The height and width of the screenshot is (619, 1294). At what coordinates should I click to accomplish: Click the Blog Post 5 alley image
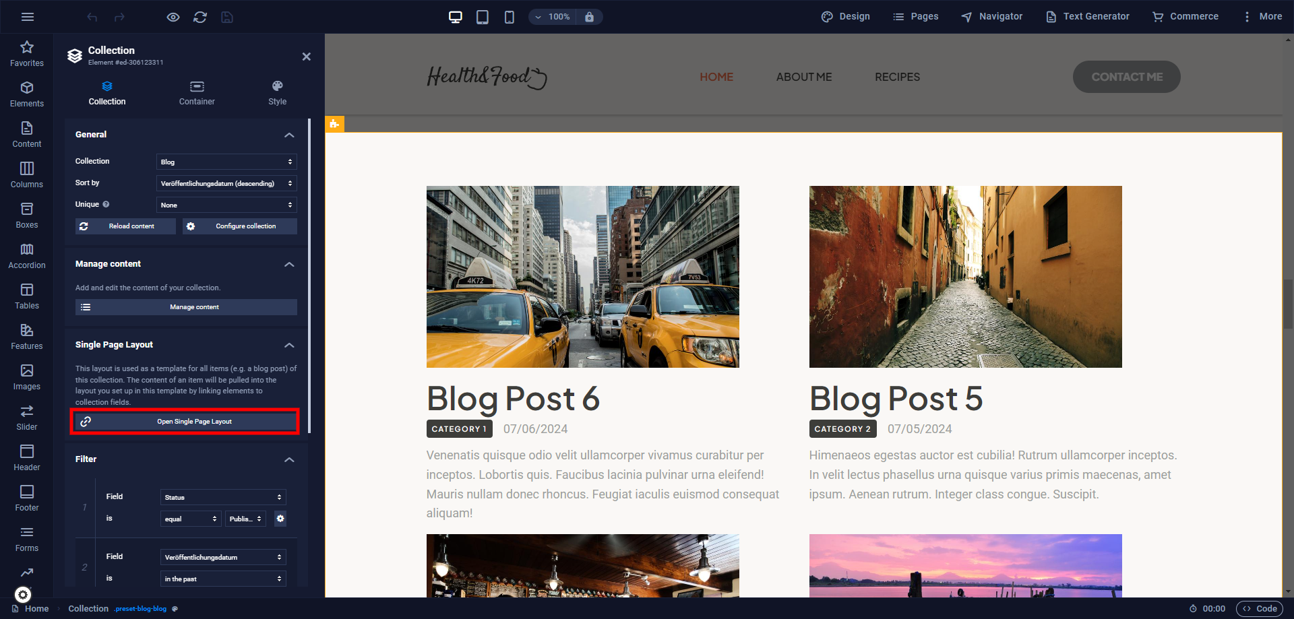[x=966, y=277]
